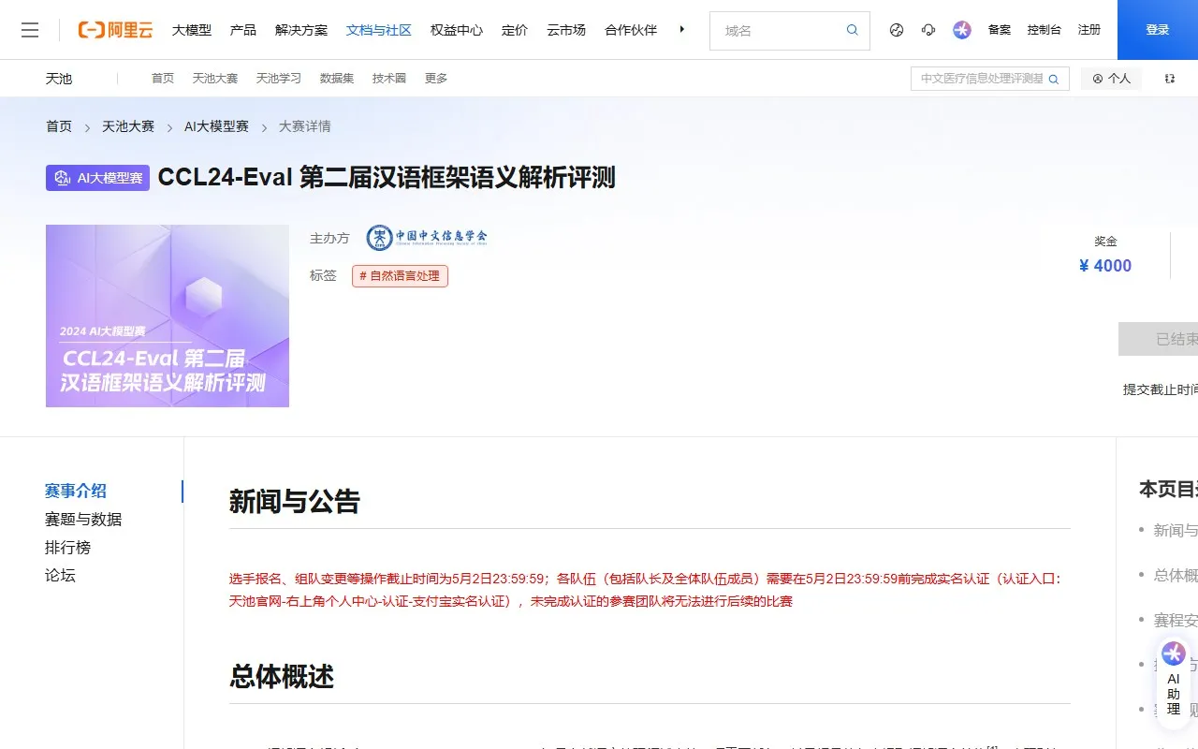
Task: Switch to the 天池大赛 nav tab
Action: tap(214, 79)
